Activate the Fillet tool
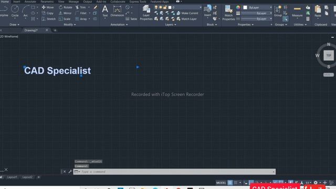The image size is (336, 189). (81, 13)
